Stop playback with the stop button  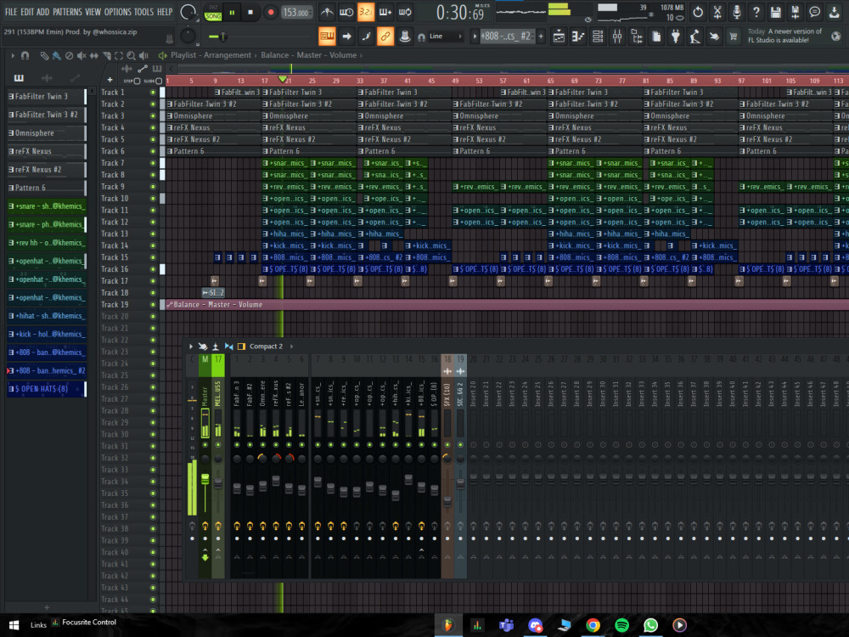(250, 12)
